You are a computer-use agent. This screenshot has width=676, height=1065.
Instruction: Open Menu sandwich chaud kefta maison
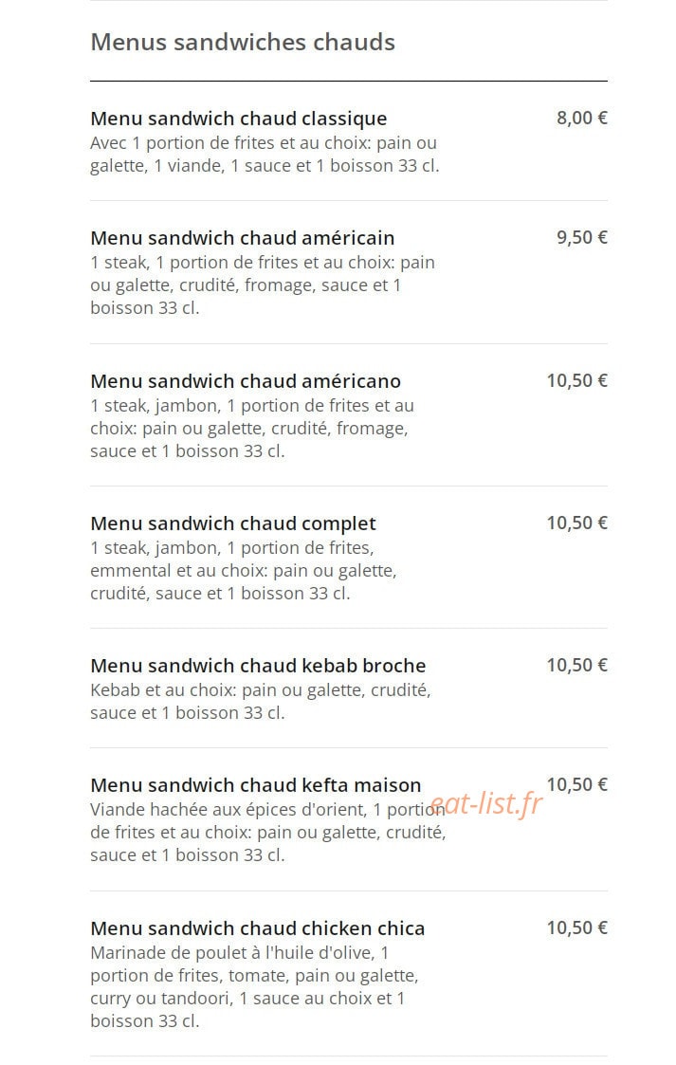(256, 785)
